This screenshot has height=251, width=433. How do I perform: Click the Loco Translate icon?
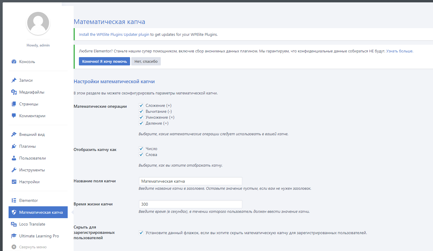click(14, 224)
